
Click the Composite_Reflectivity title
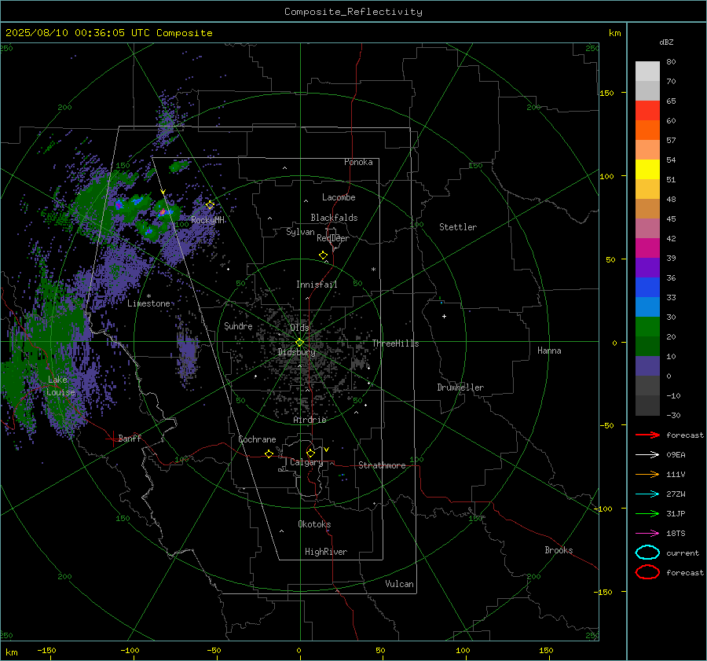[x=353, y=12]
